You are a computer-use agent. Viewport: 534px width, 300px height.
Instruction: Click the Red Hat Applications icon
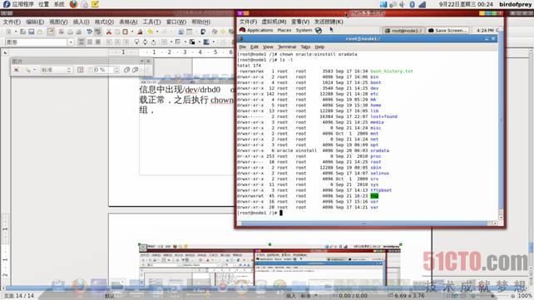click(x=242, y=30)
